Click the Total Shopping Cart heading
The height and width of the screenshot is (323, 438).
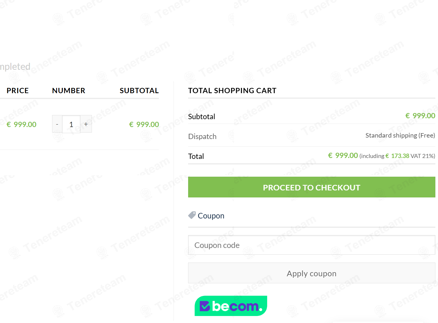coord(232,91)
